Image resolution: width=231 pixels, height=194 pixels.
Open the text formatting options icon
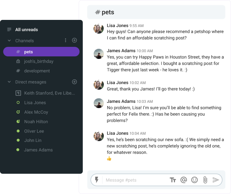click(173, 180)
